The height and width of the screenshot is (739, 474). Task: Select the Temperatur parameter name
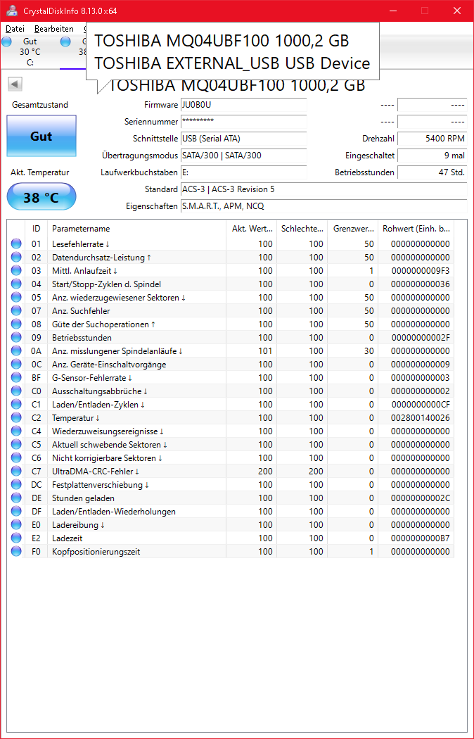pyautogui.click(x=76, y=417)
